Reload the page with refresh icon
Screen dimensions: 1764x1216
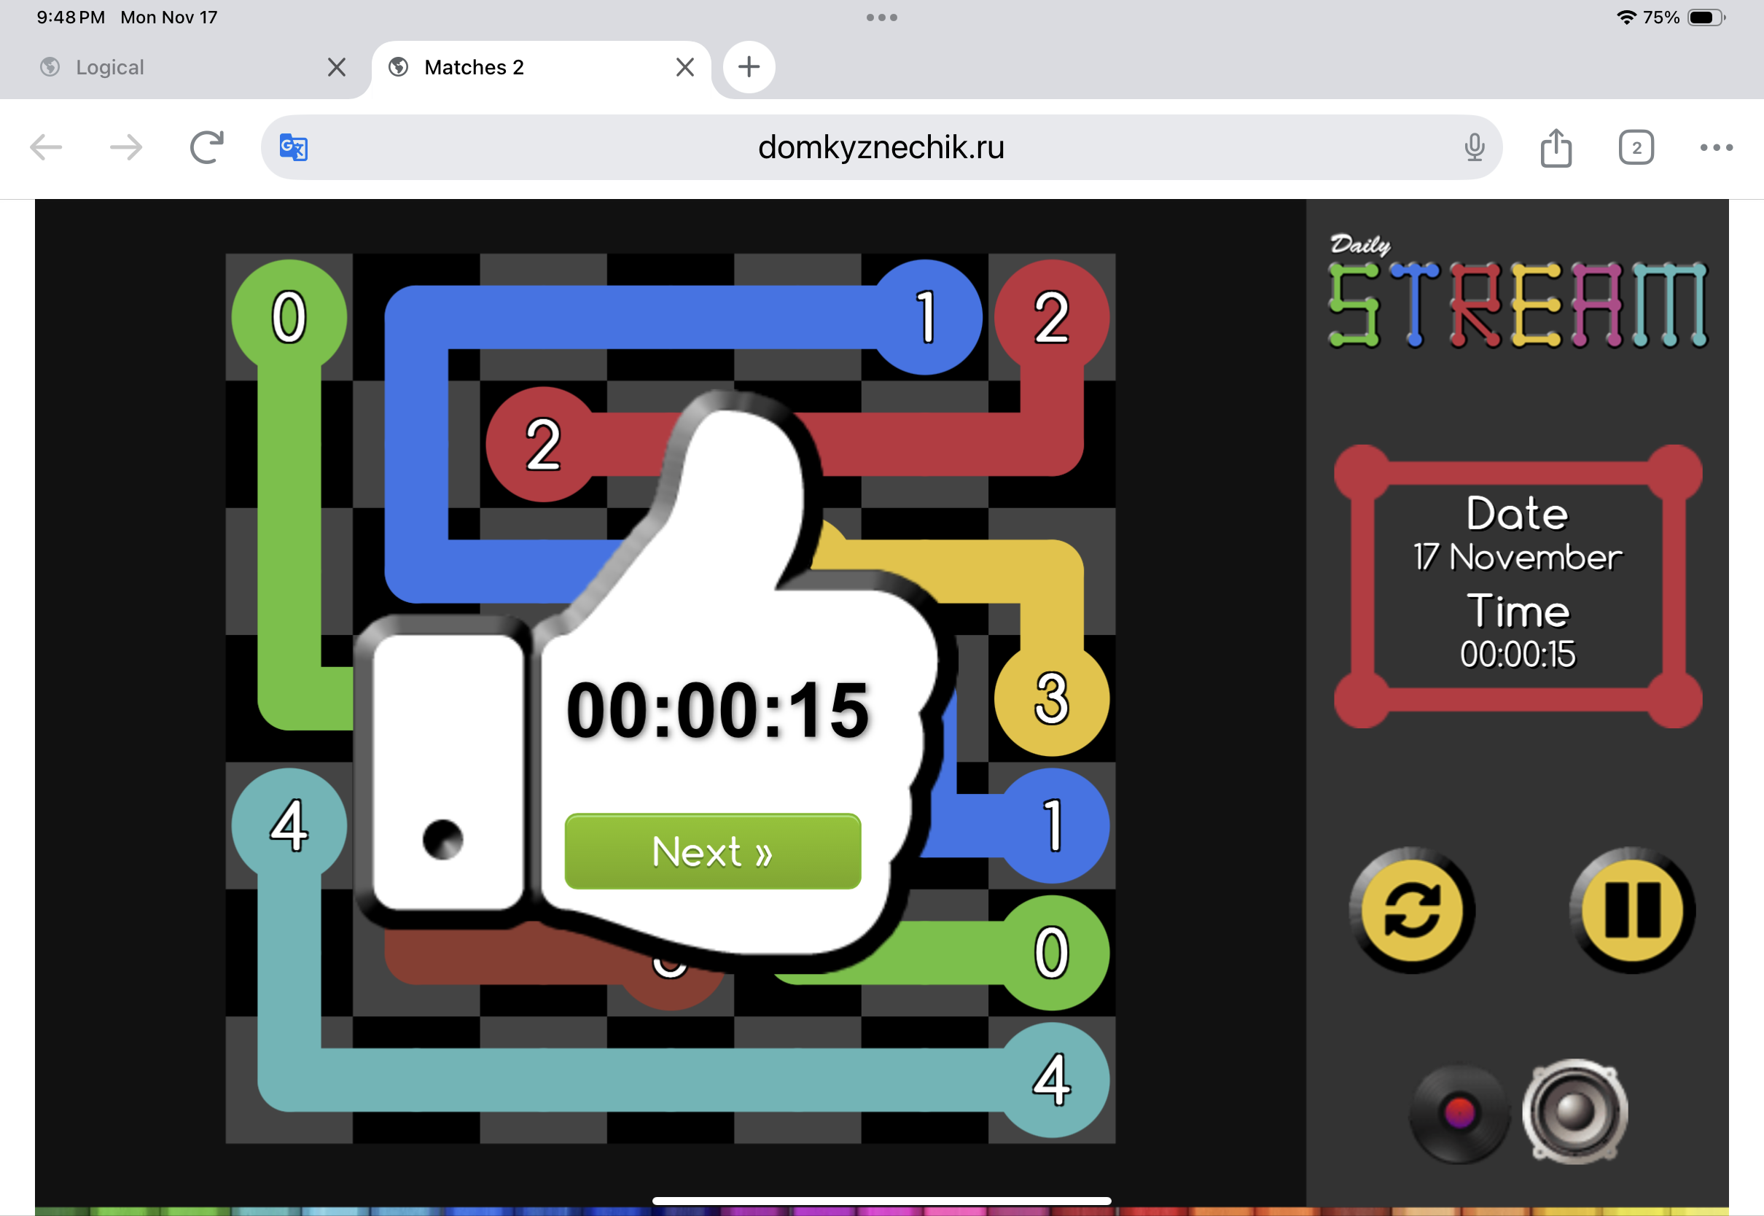(206, 147)
